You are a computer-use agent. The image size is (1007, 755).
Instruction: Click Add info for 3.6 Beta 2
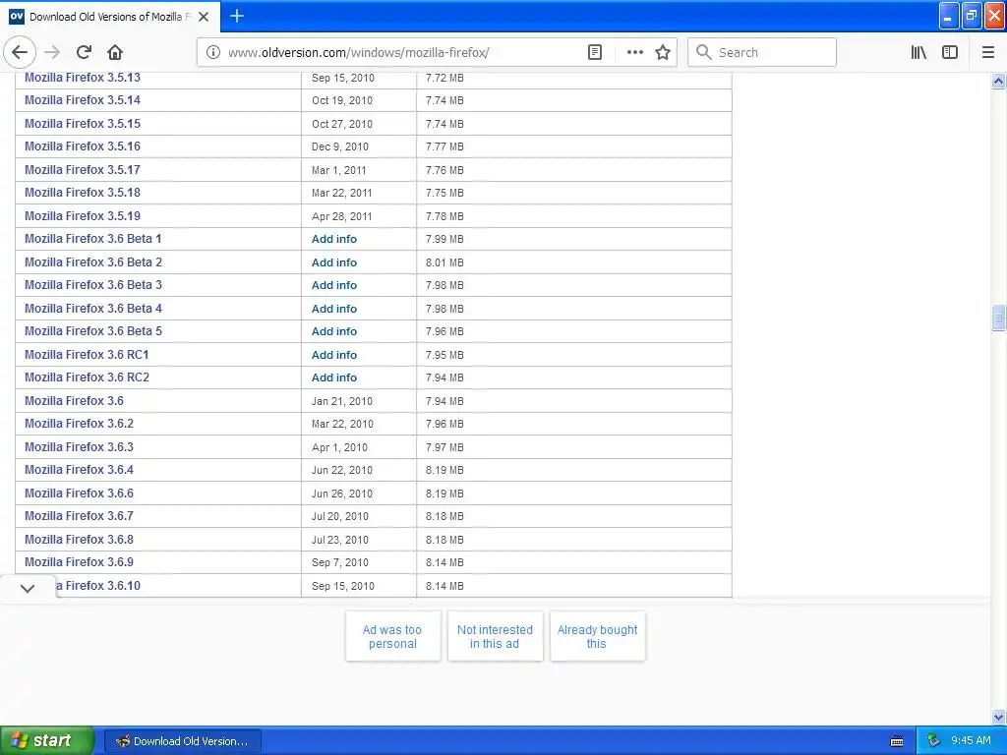point(334,261)
